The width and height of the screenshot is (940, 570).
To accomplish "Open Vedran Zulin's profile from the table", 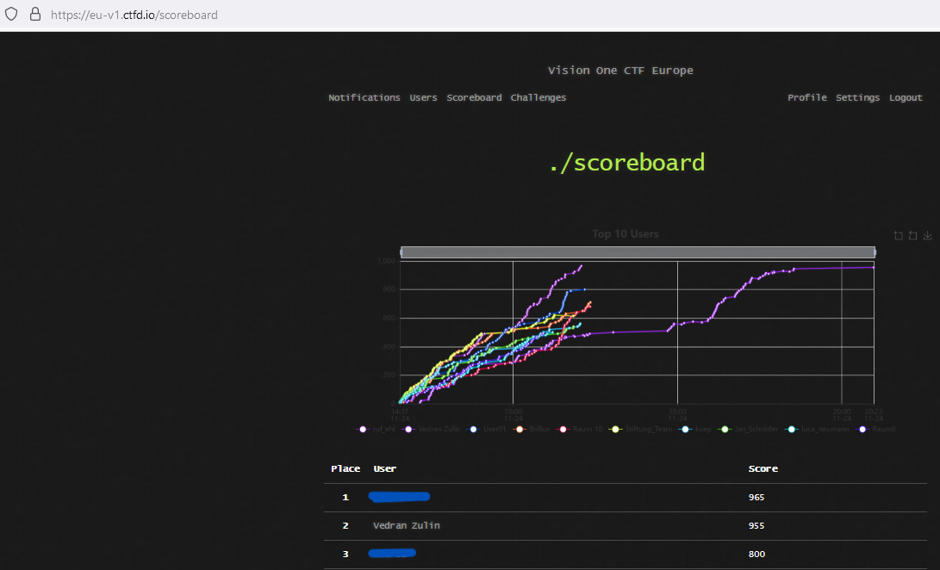I will click(x=406, y=525).
